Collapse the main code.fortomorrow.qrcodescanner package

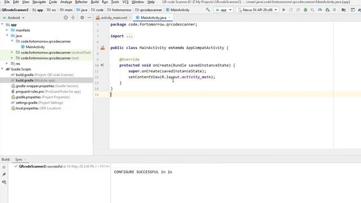pos(12,41)
